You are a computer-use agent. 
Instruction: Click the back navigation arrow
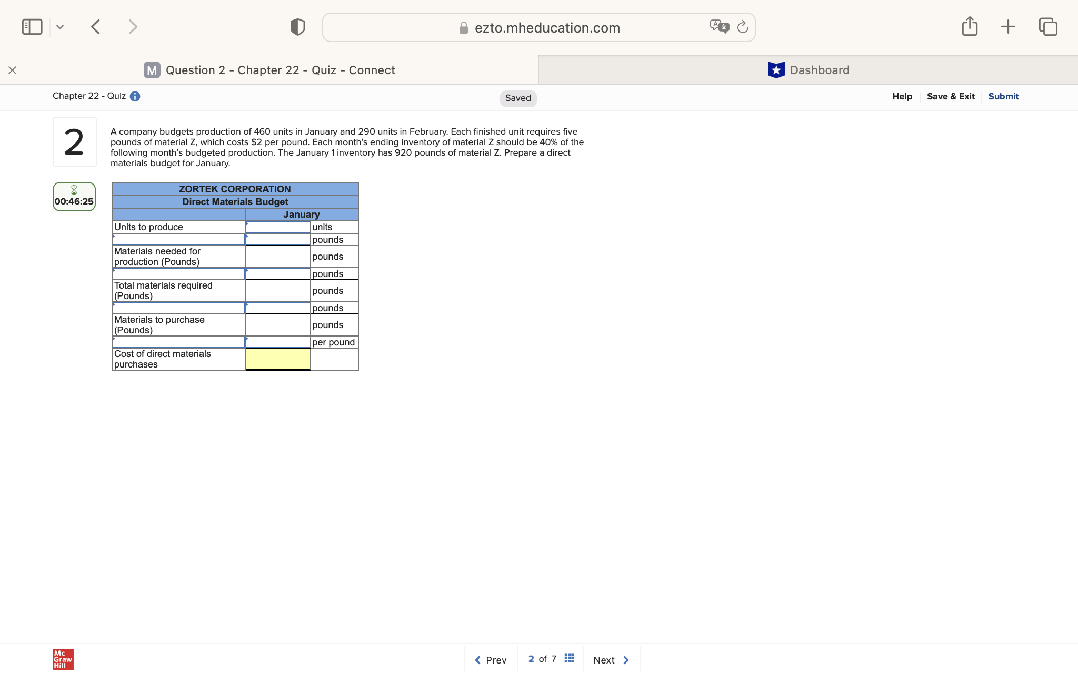[x=96, y=26]
